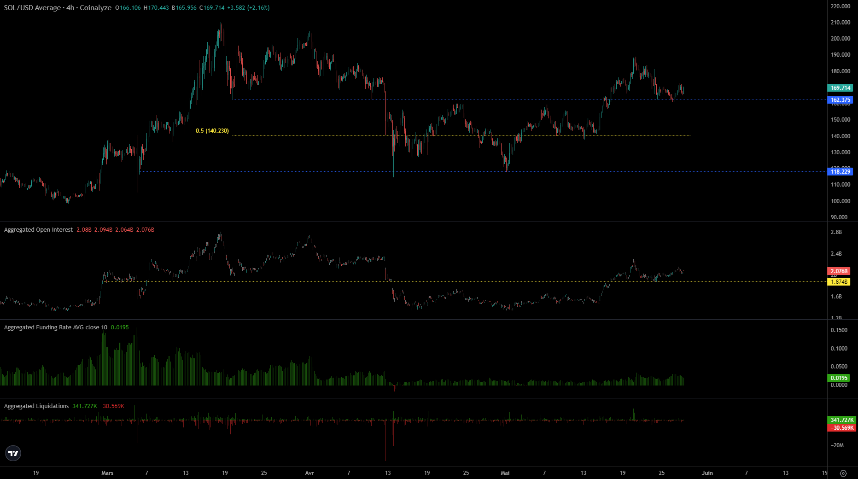Screen dimensions: 858x479
Task: Click the Mars label on time axis
Action: tap(107, 473)
